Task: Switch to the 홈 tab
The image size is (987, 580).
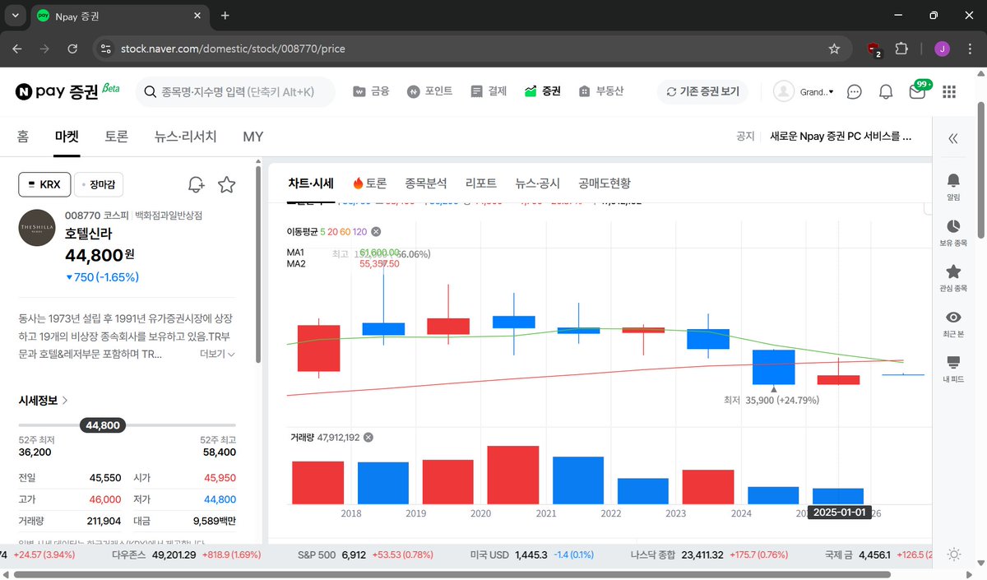Action: [22, 137]
